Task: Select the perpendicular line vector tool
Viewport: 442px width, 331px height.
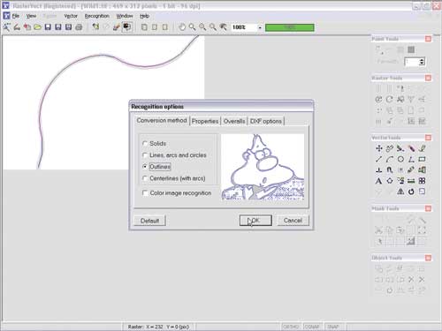Action: 379,170
